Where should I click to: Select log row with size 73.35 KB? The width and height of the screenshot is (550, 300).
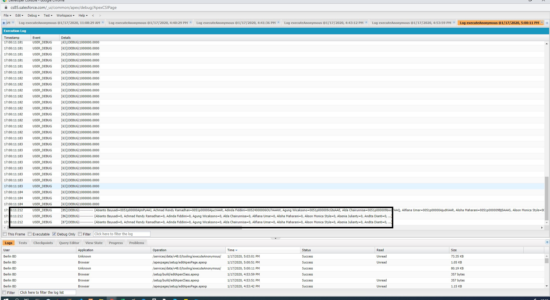(273, 256)
